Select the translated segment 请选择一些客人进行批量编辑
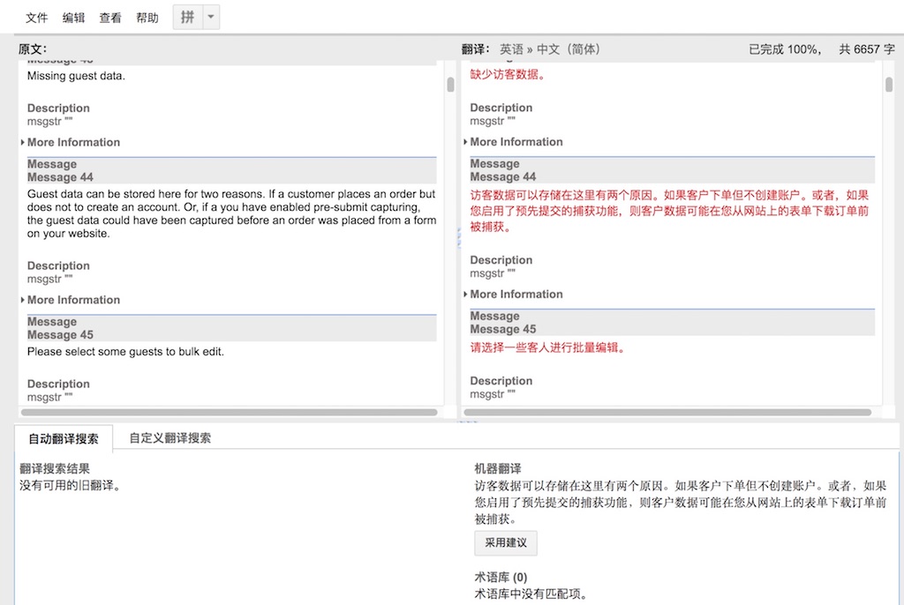 point(547,347)
